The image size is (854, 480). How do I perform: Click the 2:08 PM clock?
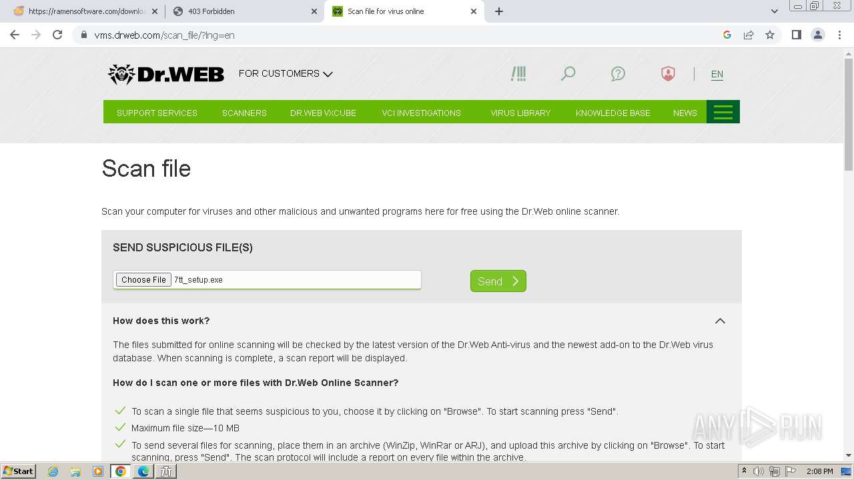(819, 471)
